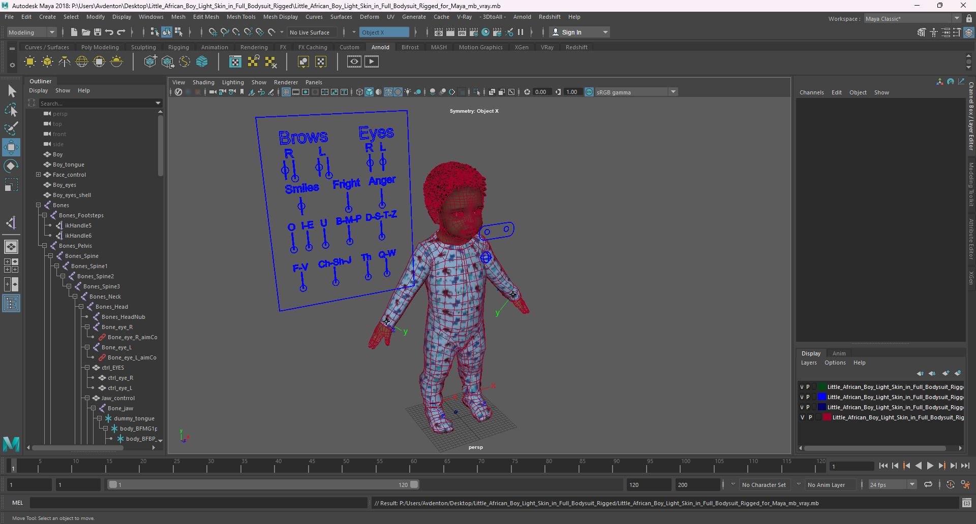The width and height of the screenshot is (976, 524).
Task: Click the No Character Set button
Action: (x=764, y=485)
